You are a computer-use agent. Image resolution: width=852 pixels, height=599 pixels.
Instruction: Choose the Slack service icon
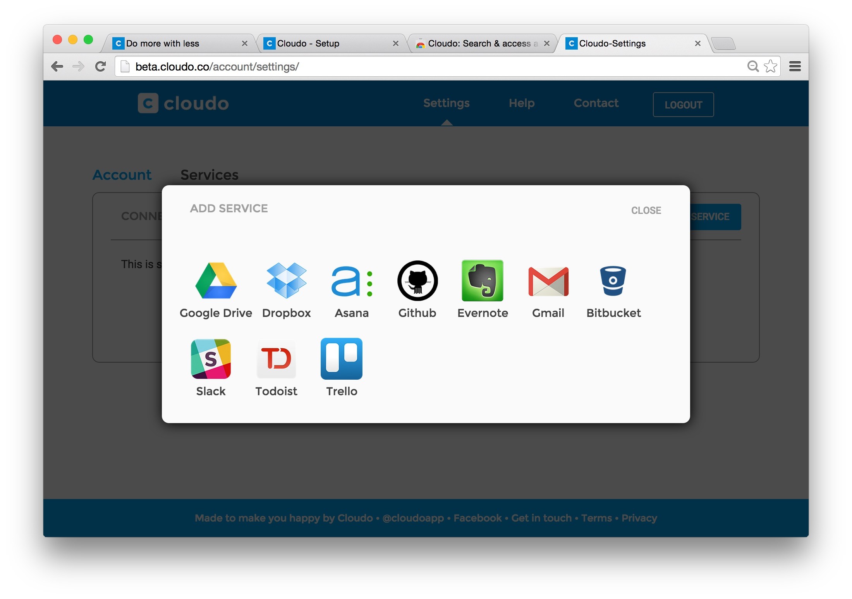click(211, 359)
